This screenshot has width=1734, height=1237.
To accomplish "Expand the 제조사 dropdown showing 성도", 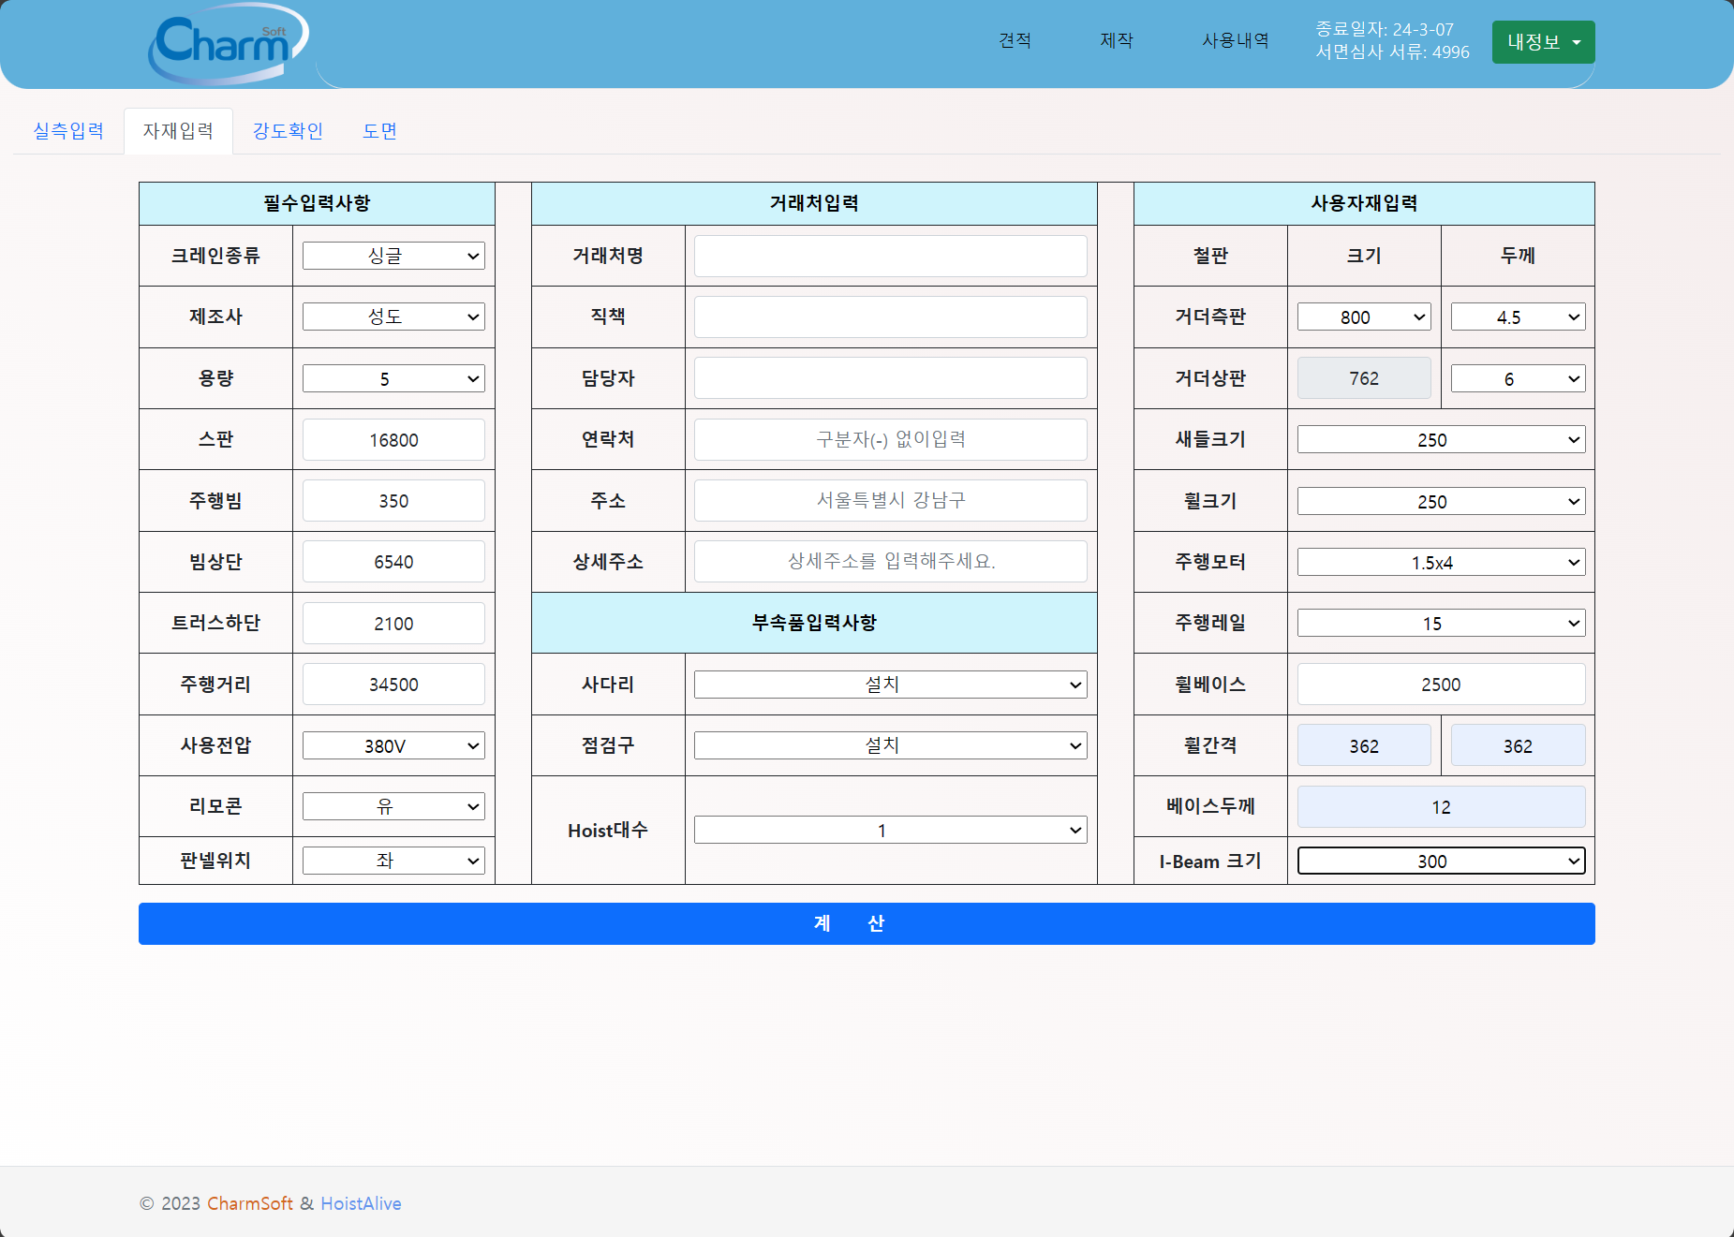I will (393, 317).
